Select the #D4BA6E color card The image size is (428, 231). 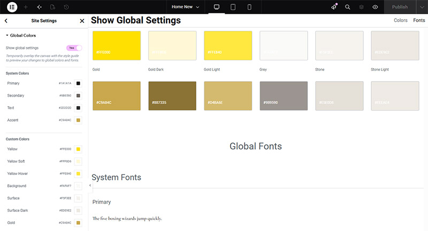pos(228,96)
